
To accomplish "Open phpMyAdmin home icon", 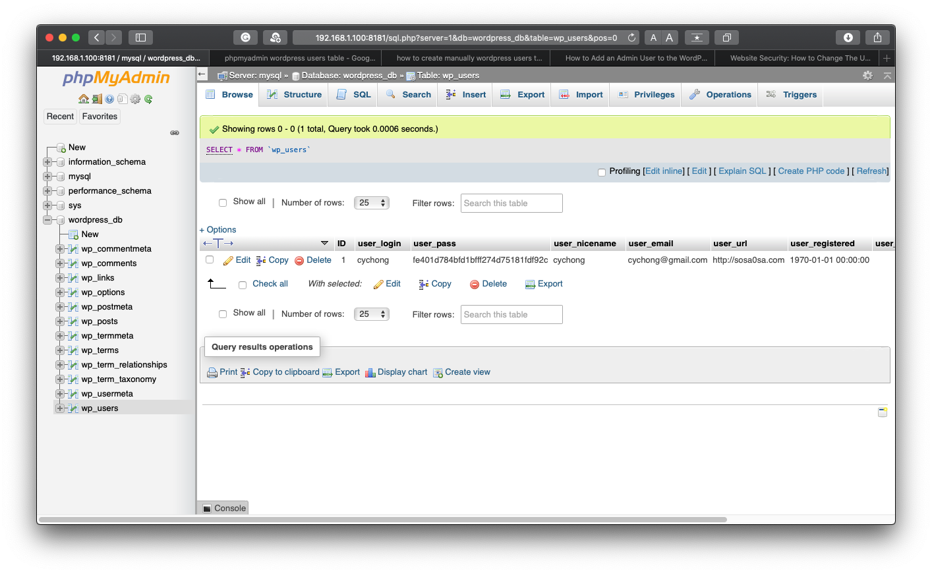I will click(84, 99).
